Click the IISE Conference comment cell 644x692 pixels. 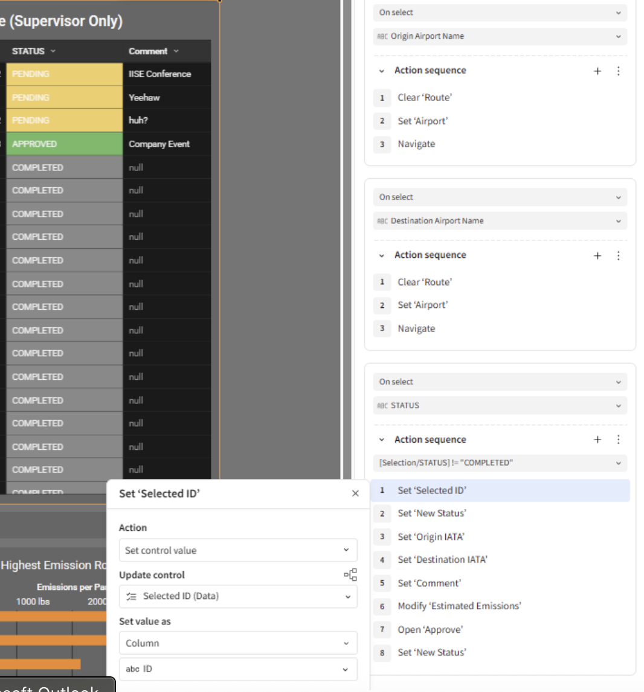click(x=166, y=74)
